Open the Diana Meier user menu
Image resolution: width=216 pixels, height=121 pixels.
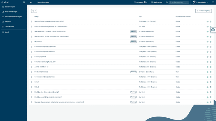tap(201, 2)
